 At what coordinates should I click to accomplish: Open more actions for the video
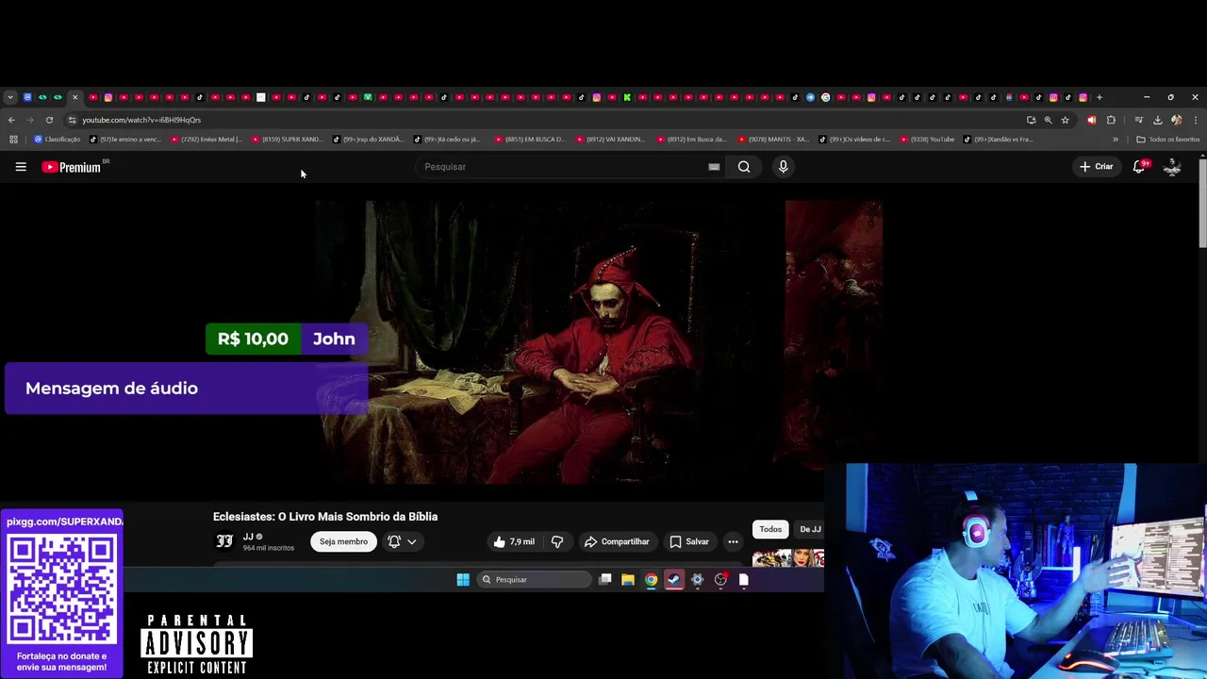(x=733, y=541)
